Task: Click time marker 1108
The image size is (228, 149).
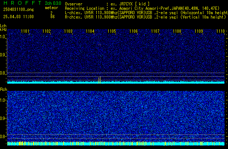Action: click(x=177, y=31)
